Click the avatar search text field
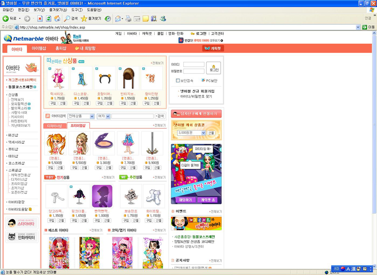The image size is (377, 275). (132, 116)
